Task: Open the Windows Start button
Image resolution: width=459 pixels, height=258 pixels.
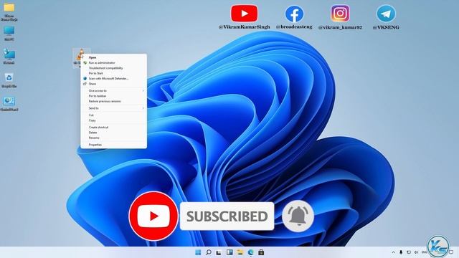Action: (198, 252)
